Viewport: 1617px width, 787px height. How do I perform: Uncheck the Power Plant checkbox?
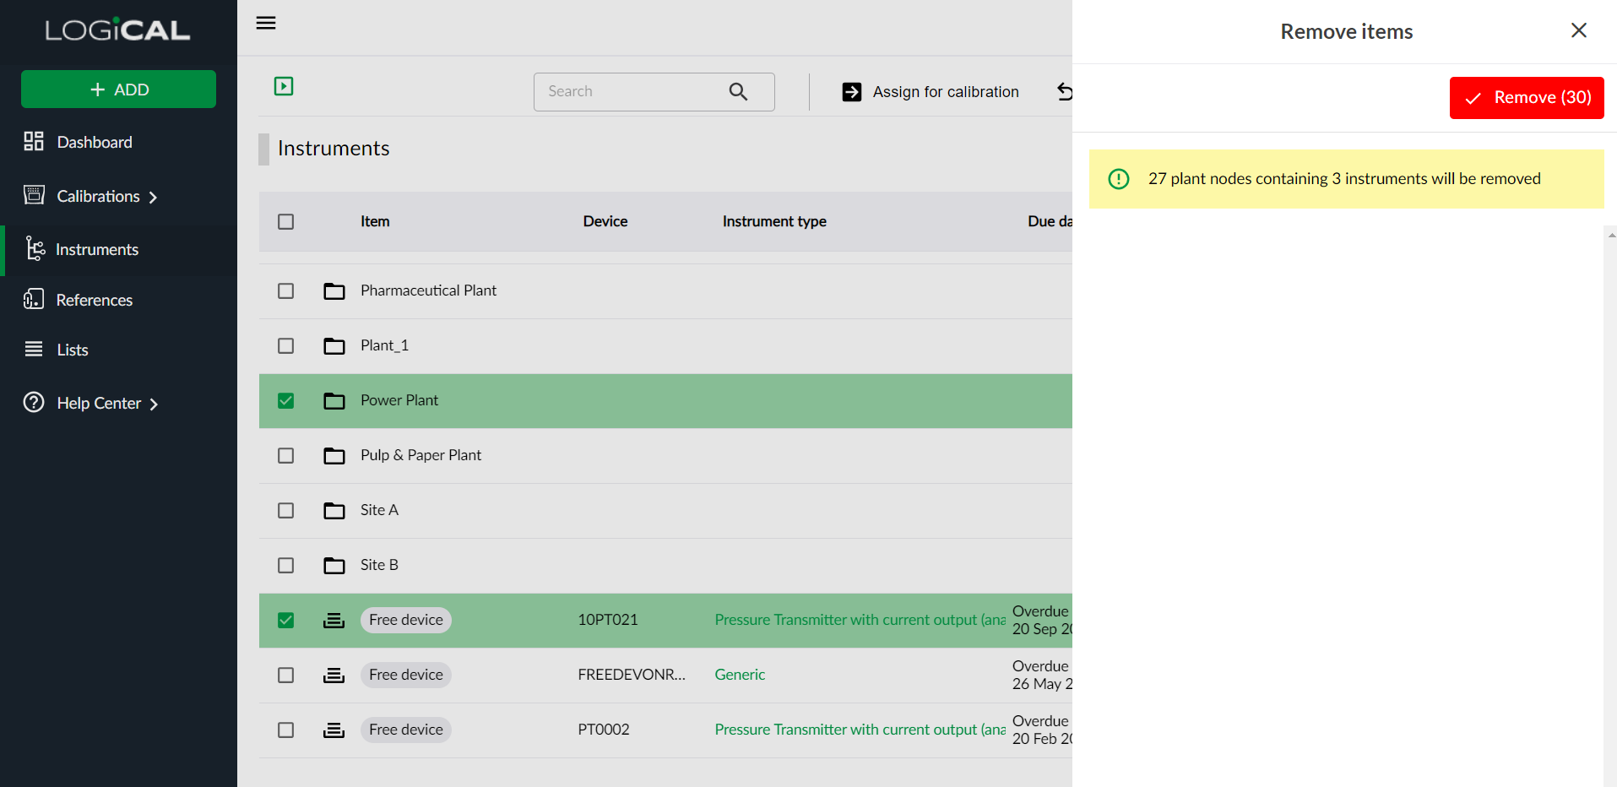286,401
